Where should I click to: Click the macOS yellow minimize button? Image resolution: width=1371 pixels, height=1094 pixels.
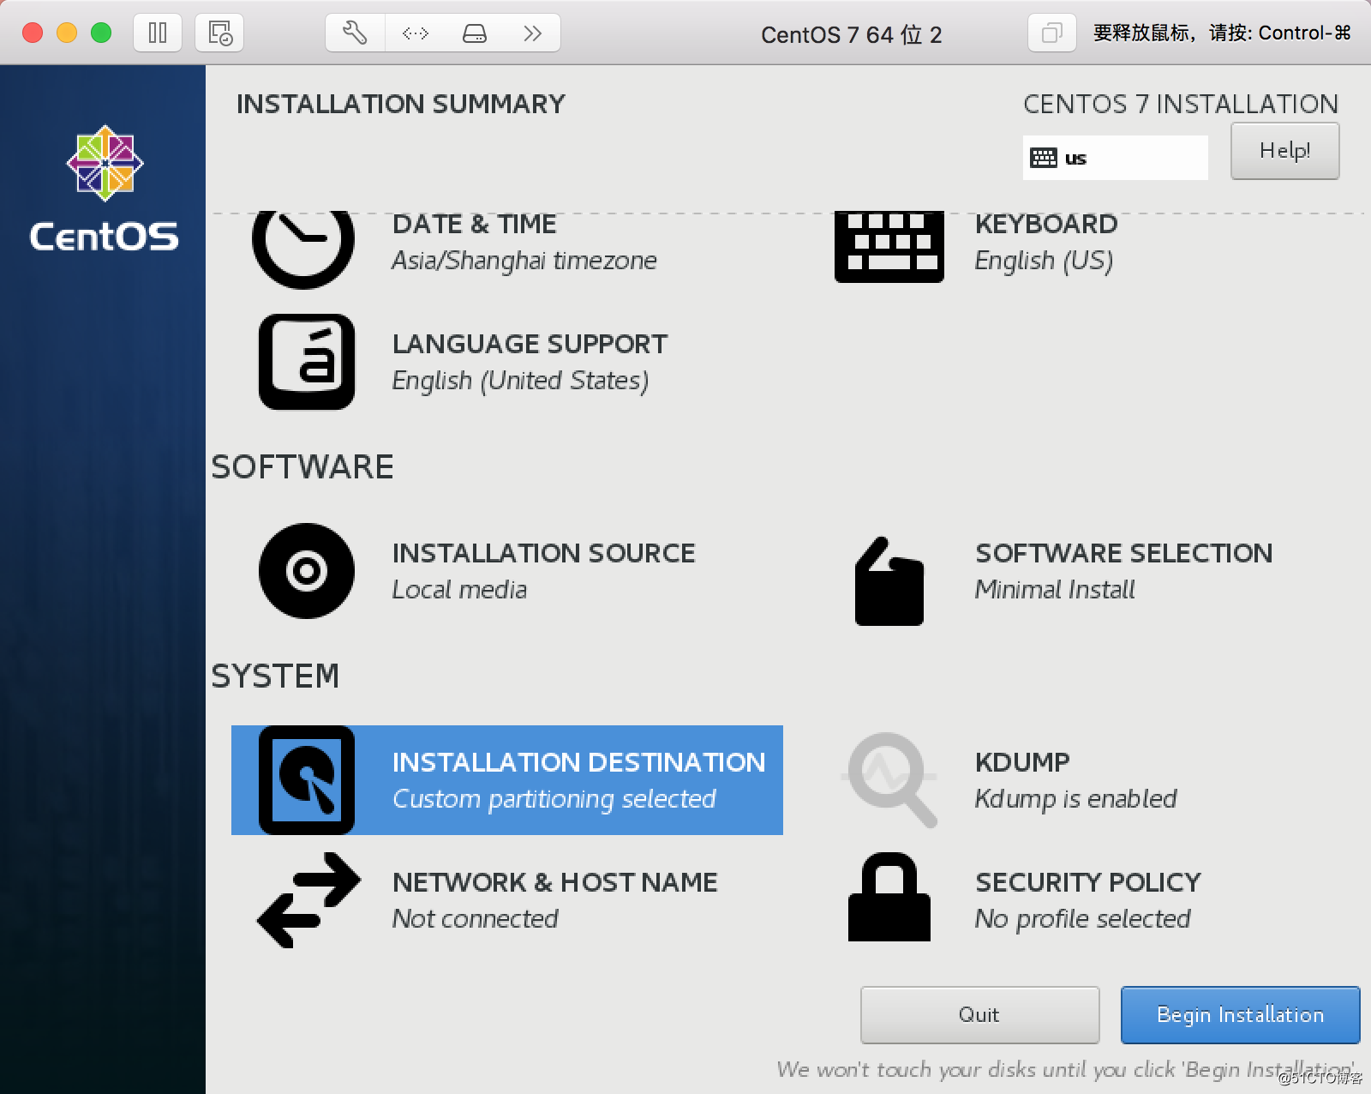tap(67, 33)
